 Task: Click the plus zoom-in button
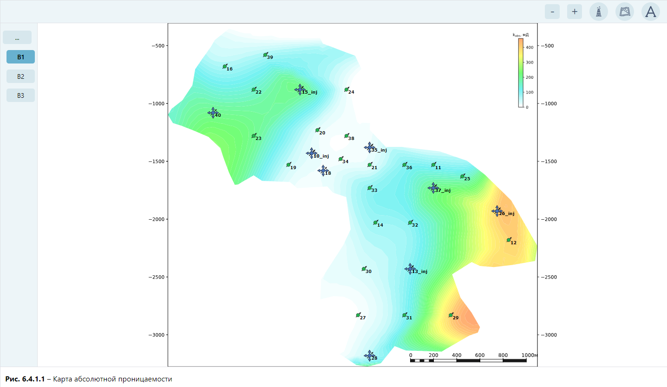click(575, 12)
